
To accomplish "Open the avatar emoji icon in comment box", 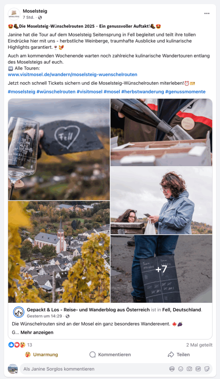I will coord(172,369).
